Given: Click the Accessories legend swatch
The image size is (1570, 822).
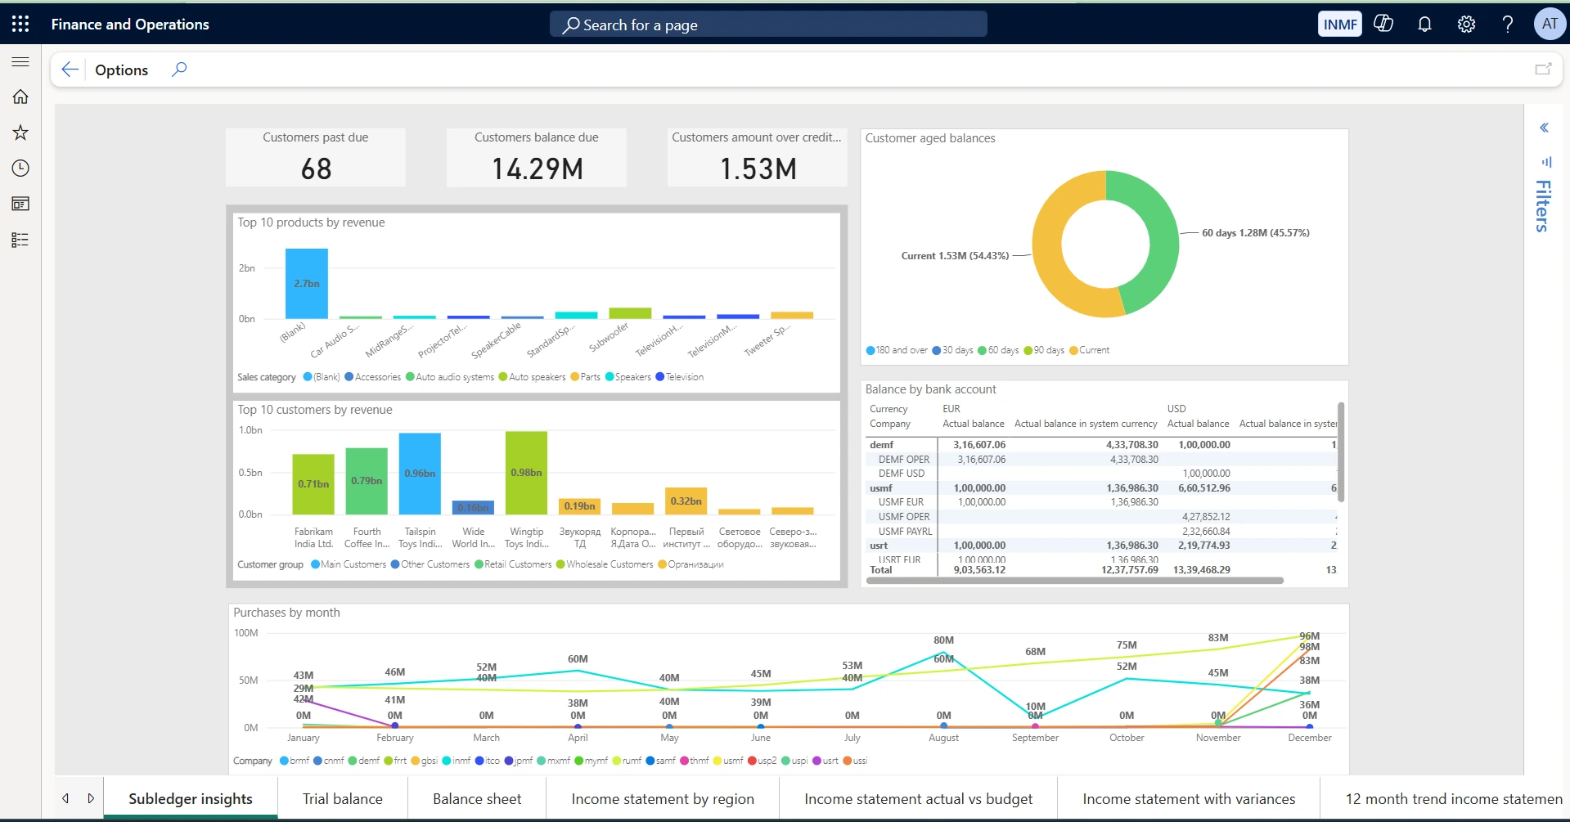Looking at the screenshot, I should (349, 377).
